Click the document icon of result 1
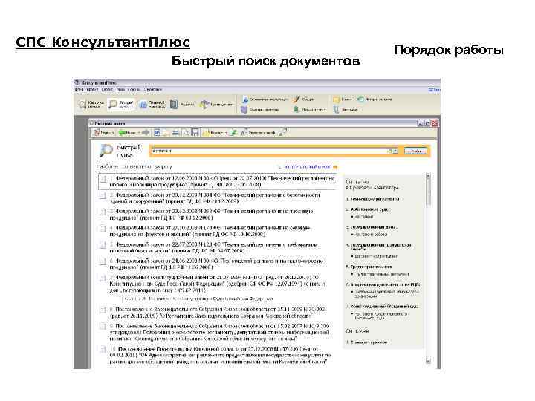This screenshot has width=535, height=401. coord(103,179)
